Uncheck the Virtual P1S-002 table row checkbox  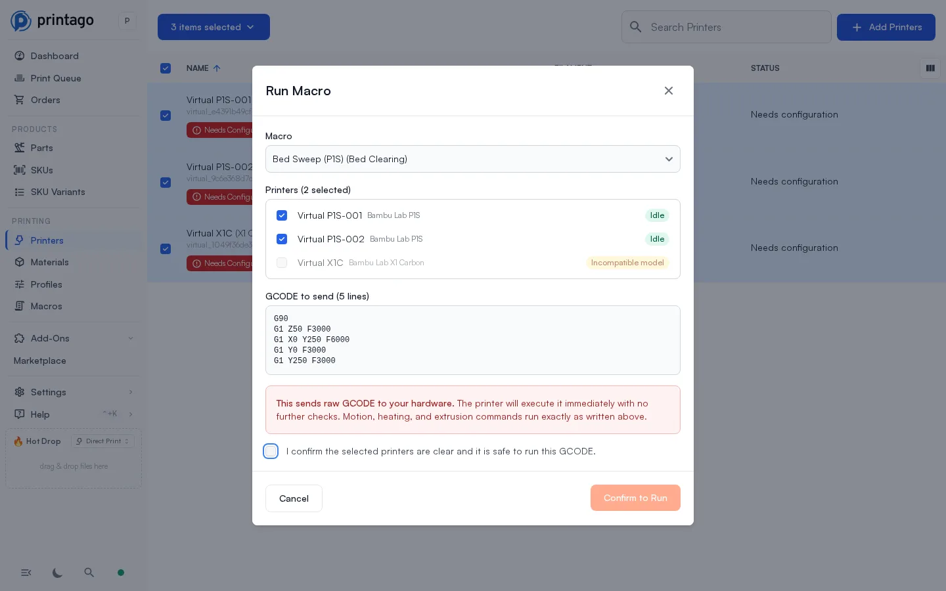[166, 183]
